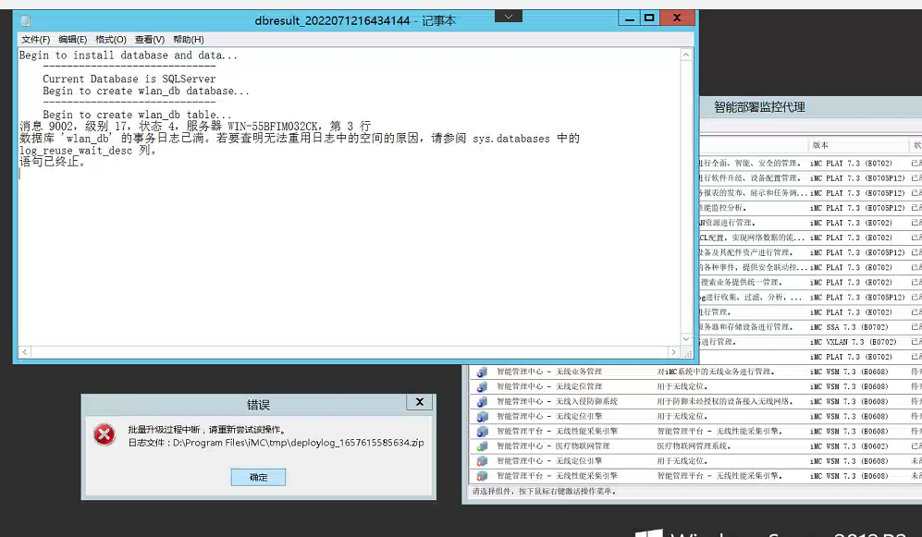
Task: Click the version cell iMC WSM 7.3 (E0602)
Action: tap(849, 445)
